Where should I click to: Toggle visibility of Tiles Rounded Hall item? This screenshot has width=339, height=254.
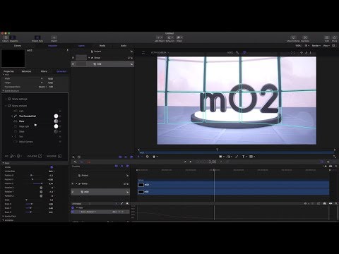pos(60,116)
